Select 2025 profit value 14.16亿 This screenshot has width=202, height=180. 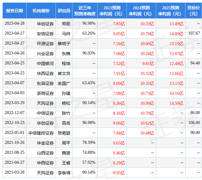(176, 93)
